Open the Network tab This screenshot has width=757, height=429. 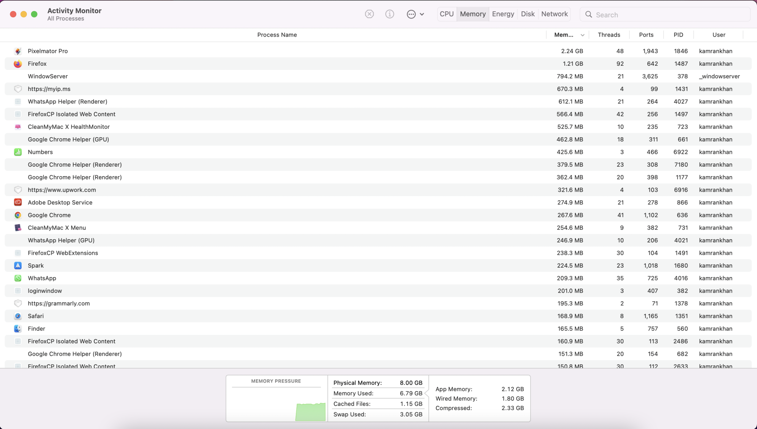point(555,14)
